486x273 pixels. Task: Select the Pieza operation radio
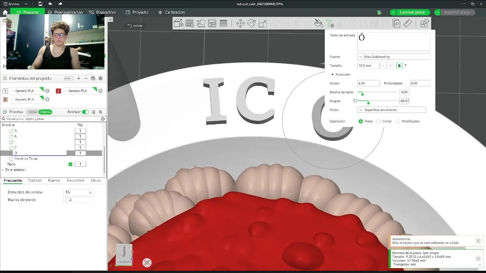point(361,121)
